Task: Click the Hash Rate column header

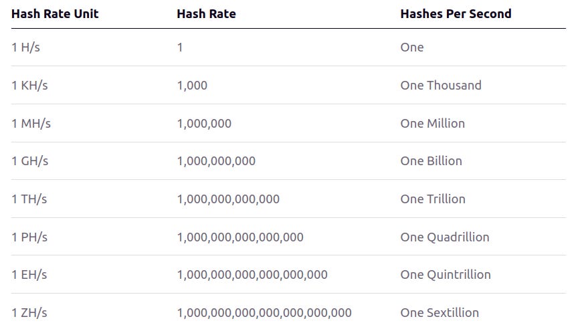Action: tap(207, 13)
